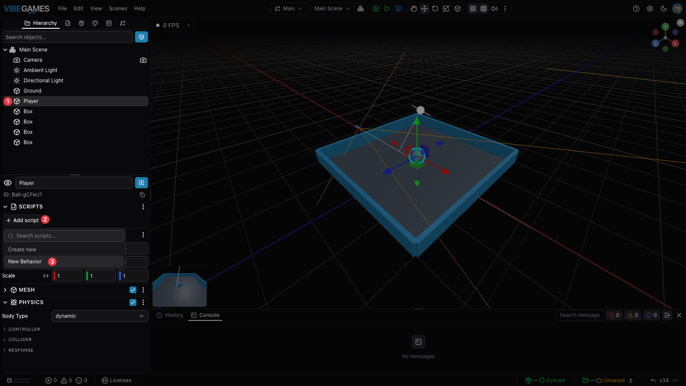
Task: Open the Scenes menu
Action: click(x=118, y=9)
